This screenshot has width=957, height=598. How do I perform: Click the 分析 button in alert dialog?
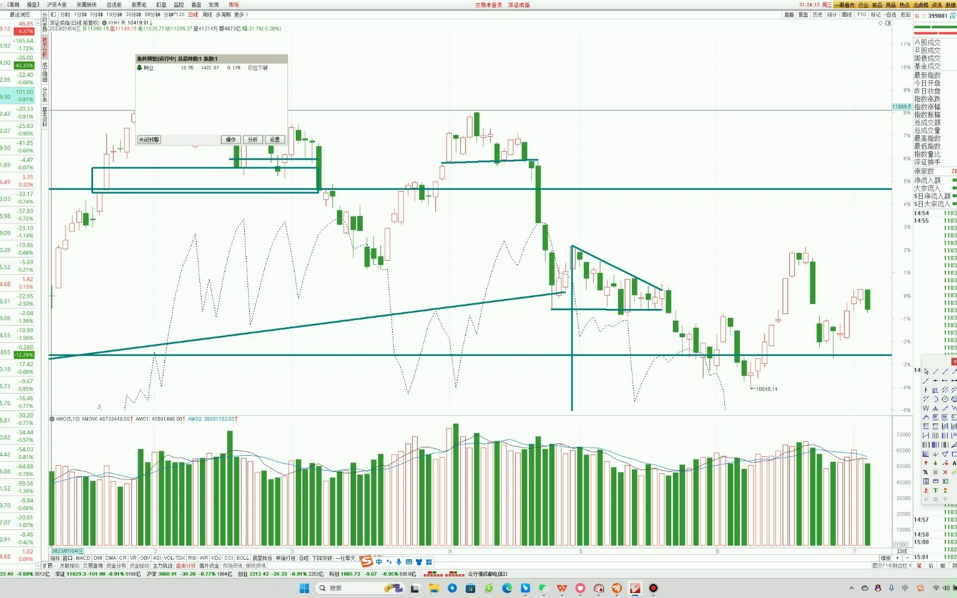click(x=253, y=140)
